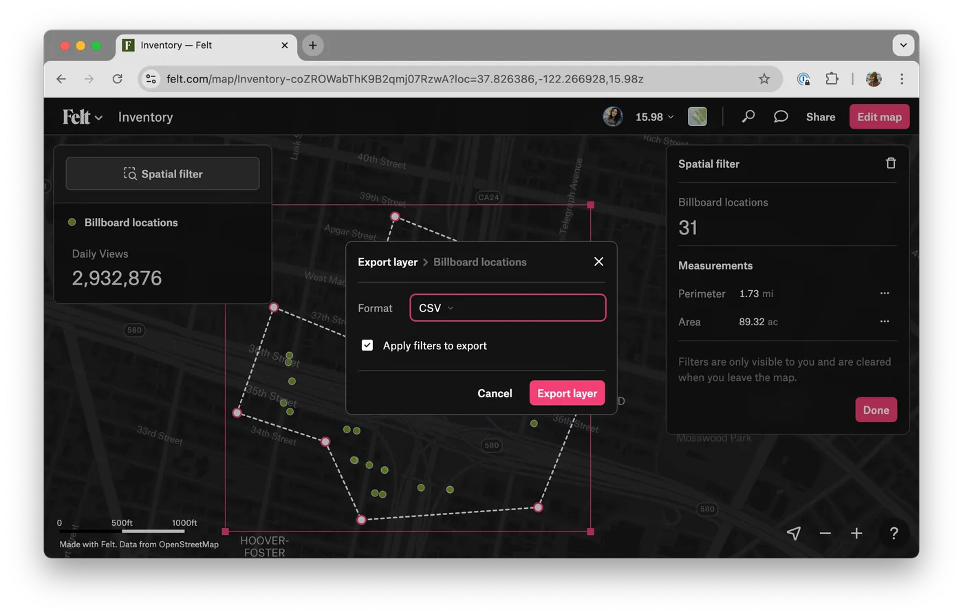The width and height of the screenshot is (963, 616).
Task: Click the user avatar in Felt toolbar
Action: coord(613,117)
